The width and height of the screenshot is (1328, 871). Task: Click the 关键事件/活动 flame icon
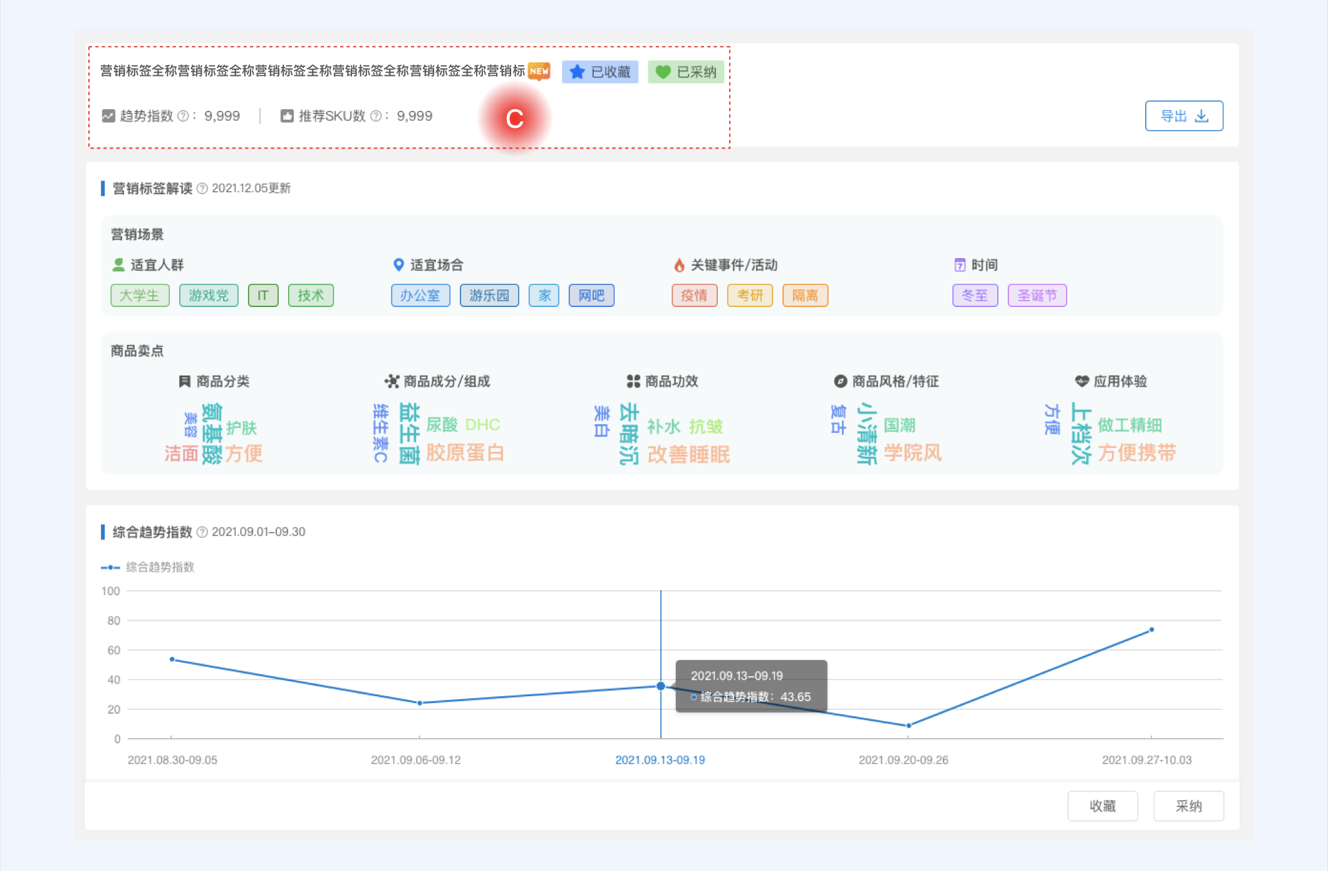tap(679, 265)
